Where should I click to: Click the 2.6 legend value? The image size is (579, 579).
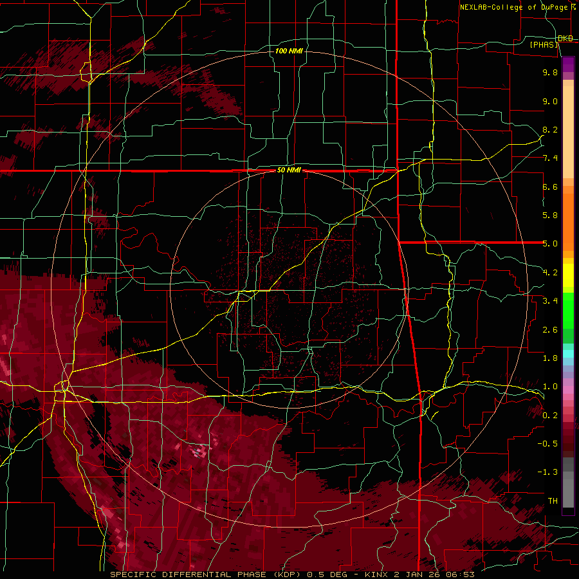point(550,330)
